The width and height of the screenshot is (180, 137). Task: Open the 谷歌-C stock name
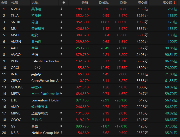pyautogui.click(x=36, y=120)
